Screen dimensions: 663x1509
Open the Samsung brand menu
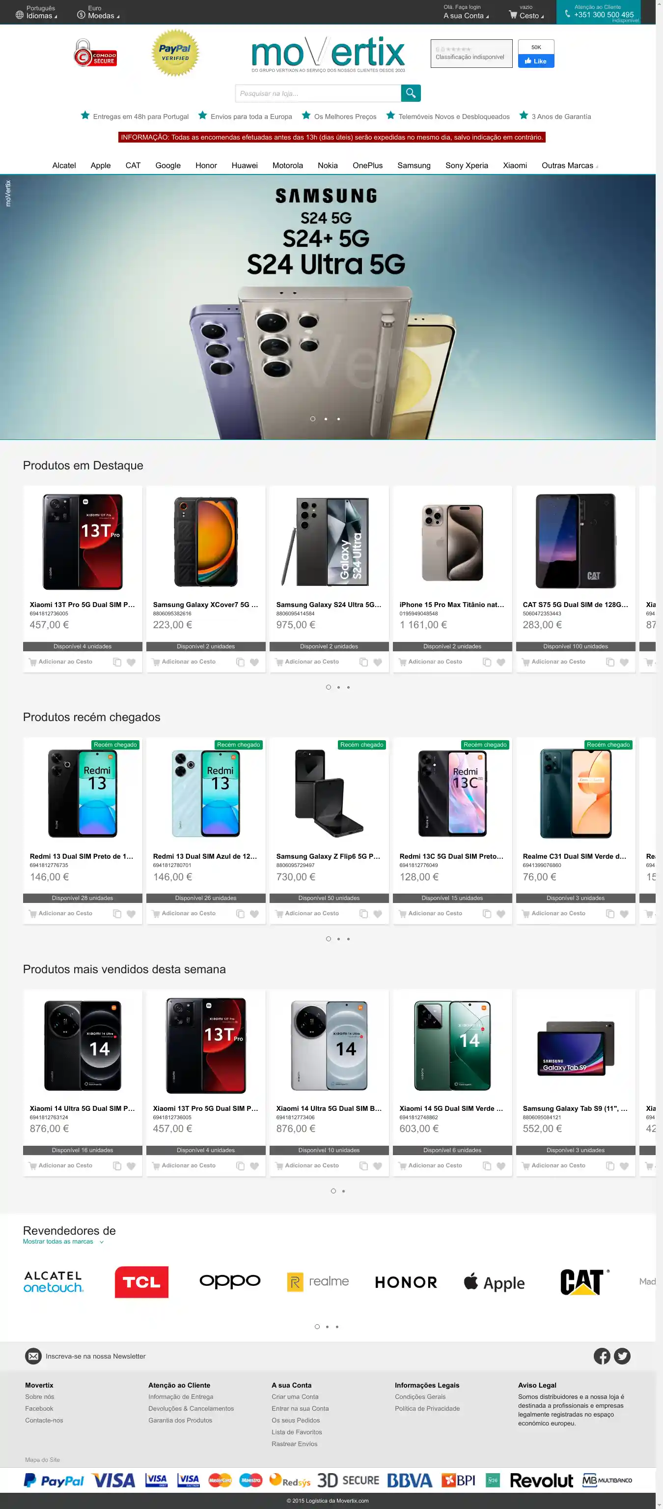[414, 165]
